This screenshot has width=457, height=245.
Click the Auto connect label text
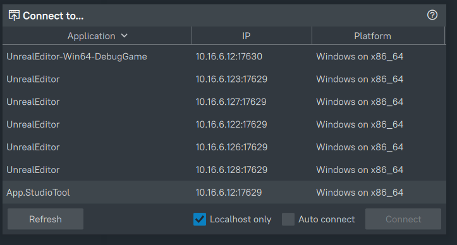(x=326, y=219)
